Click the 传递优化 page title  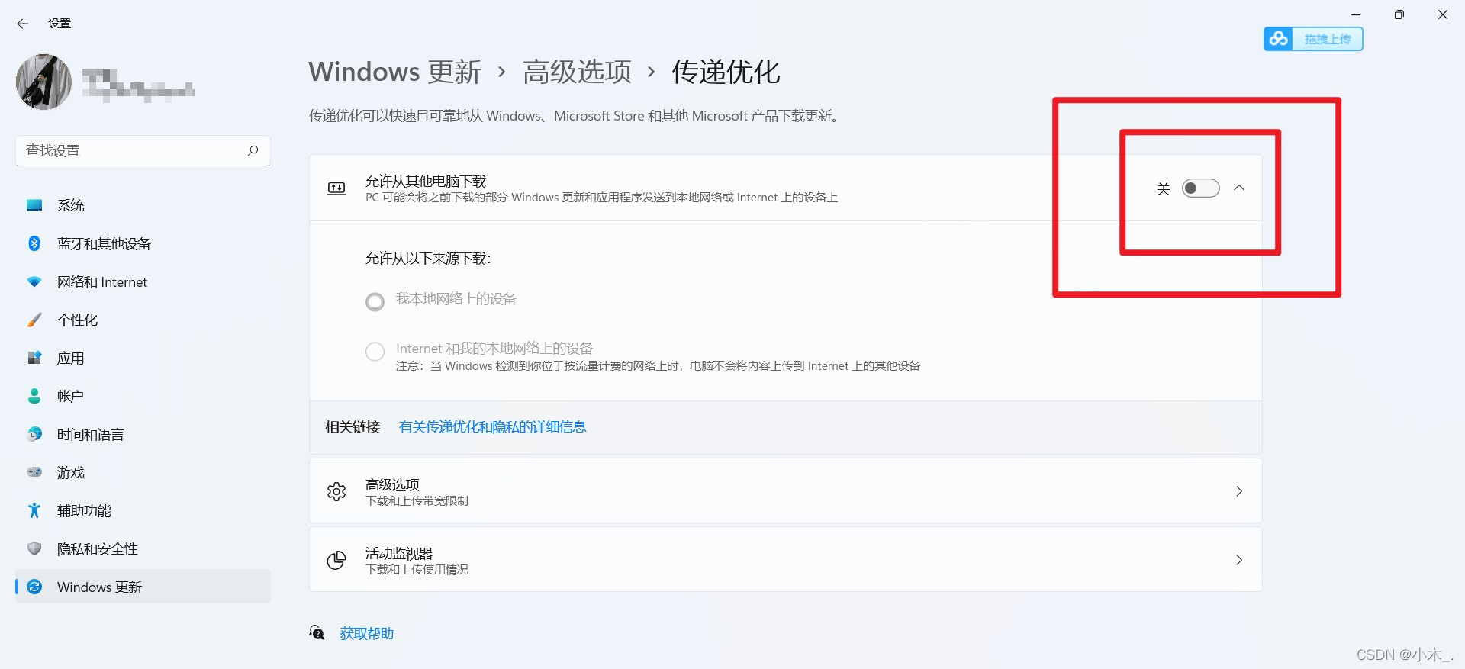[726, 72]
